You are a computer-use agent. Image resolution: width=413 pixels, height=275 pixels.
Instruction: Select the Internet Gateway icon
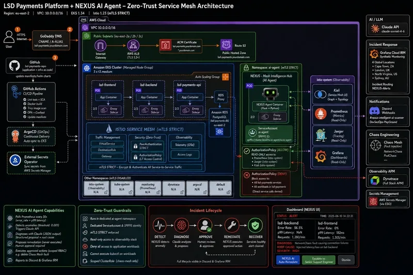[x=100, y=45]
